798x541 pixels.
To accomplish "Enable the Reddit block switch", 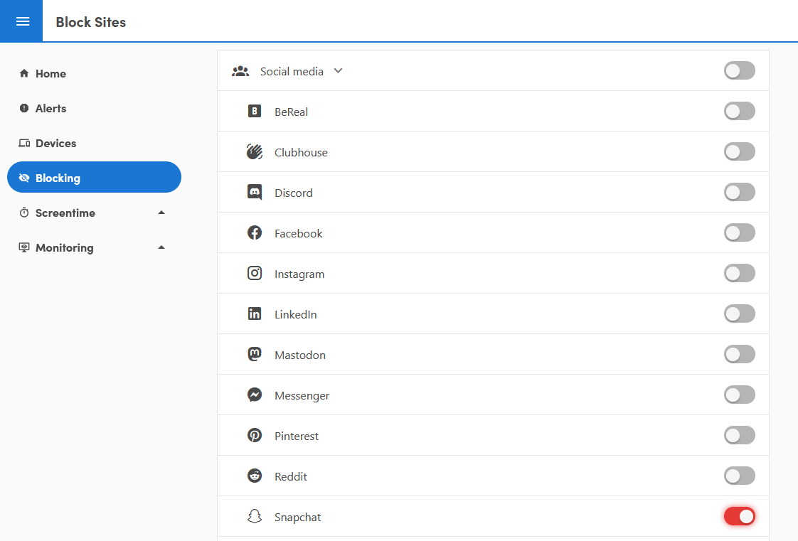I will point(740,476).
